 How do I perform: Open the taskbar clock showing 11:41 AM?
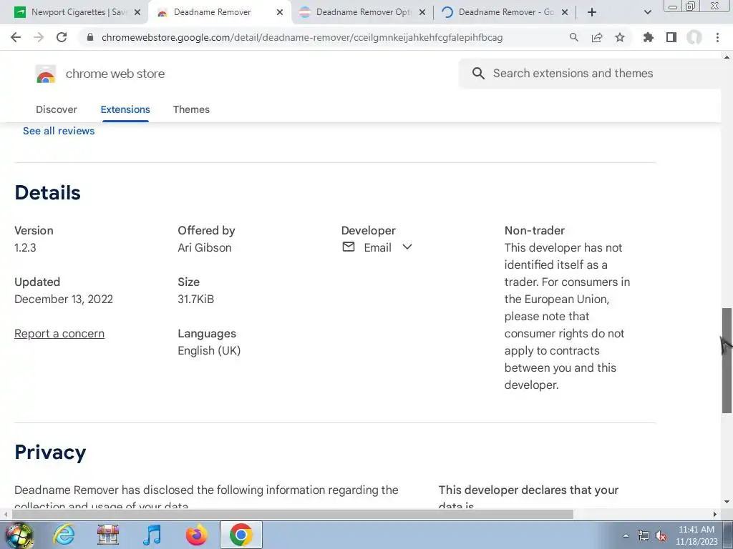click(696, 535)
